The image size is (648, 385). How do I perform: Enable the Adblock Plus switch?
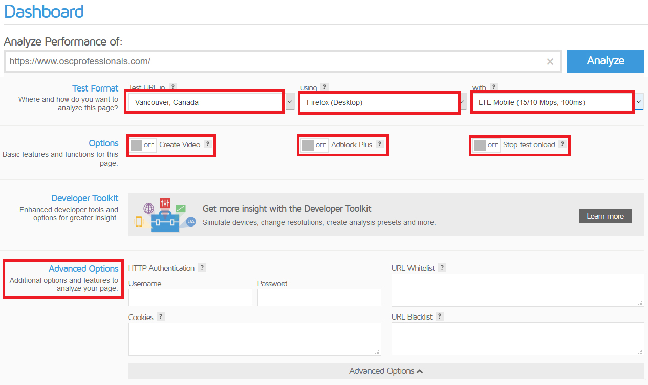315,145
